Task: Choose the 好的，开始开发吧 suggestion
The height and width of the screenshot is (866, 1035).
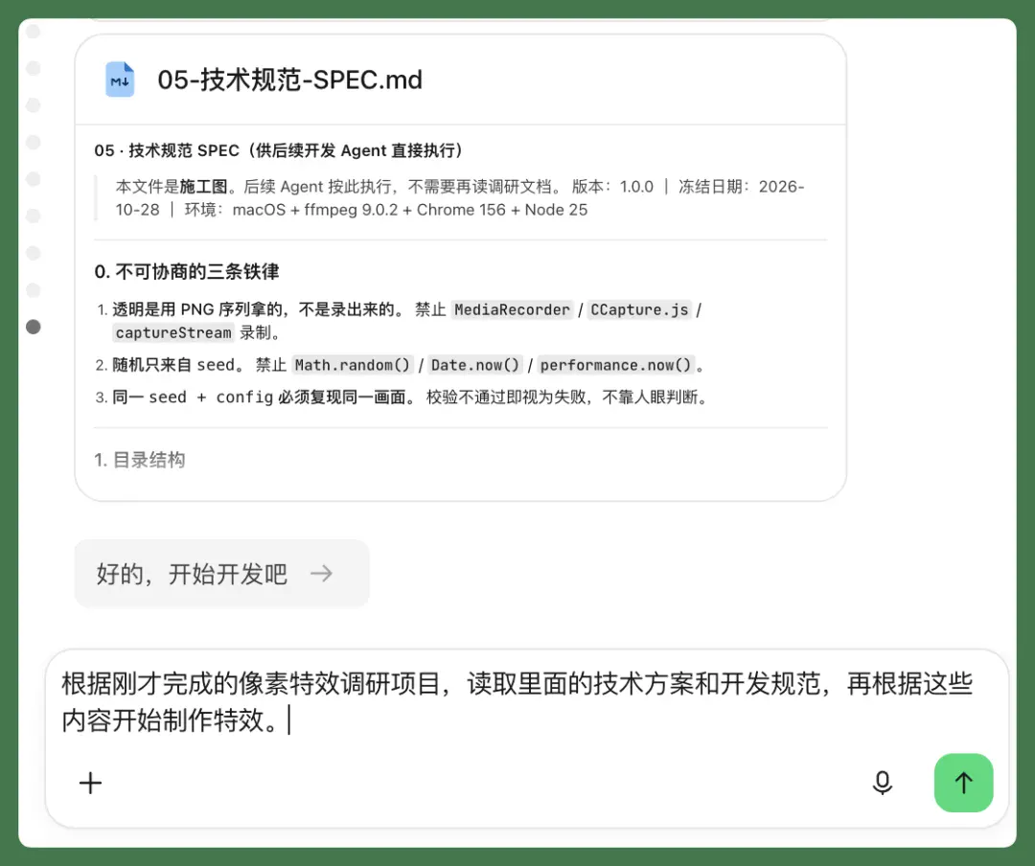Action: click(221, 574)
